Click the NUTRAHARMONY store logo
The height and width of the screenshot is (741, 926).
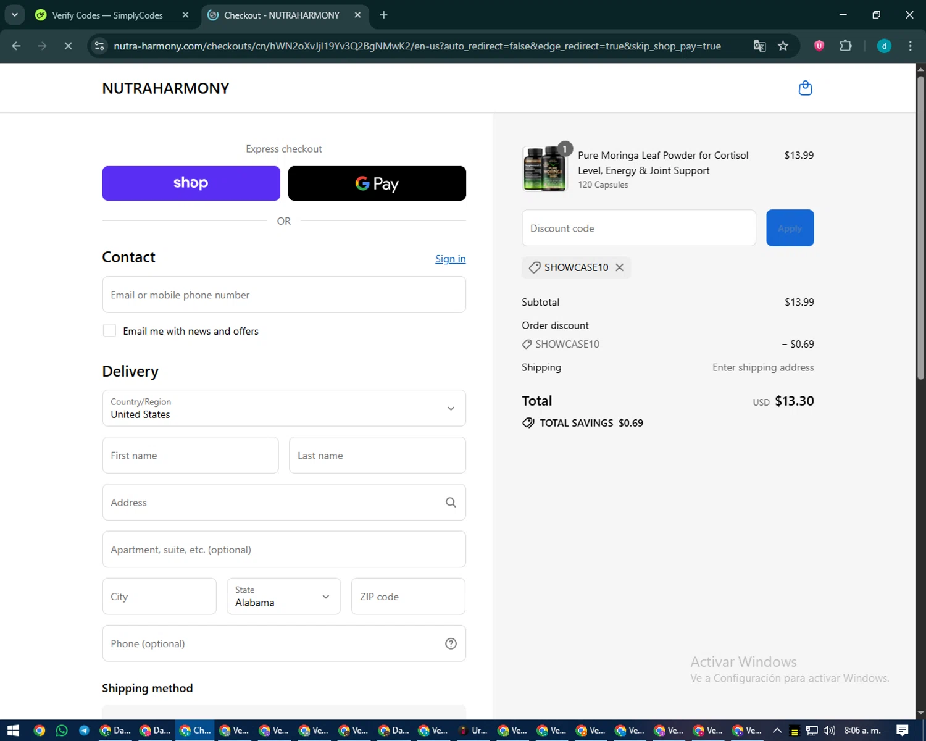(x=165, y=88)
